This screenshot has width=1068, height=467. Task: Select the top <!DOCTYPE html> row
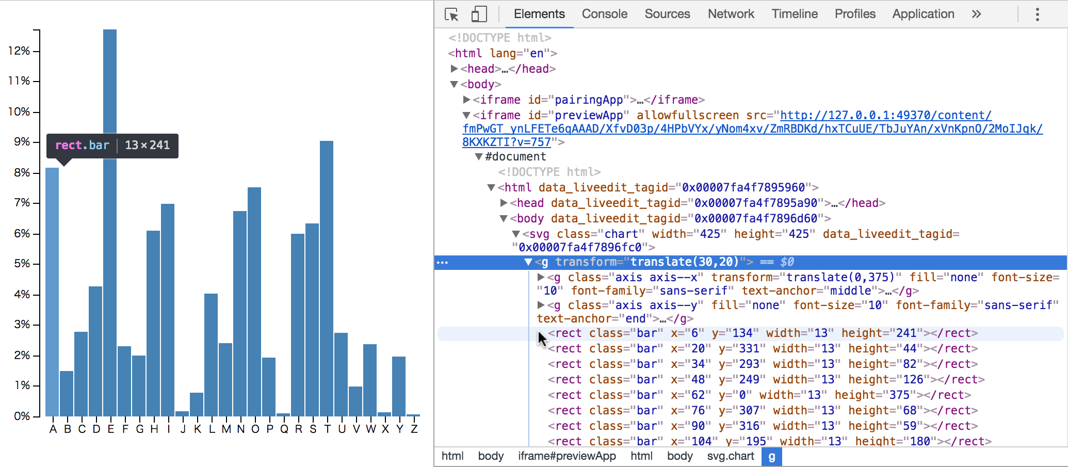(499, 38)
